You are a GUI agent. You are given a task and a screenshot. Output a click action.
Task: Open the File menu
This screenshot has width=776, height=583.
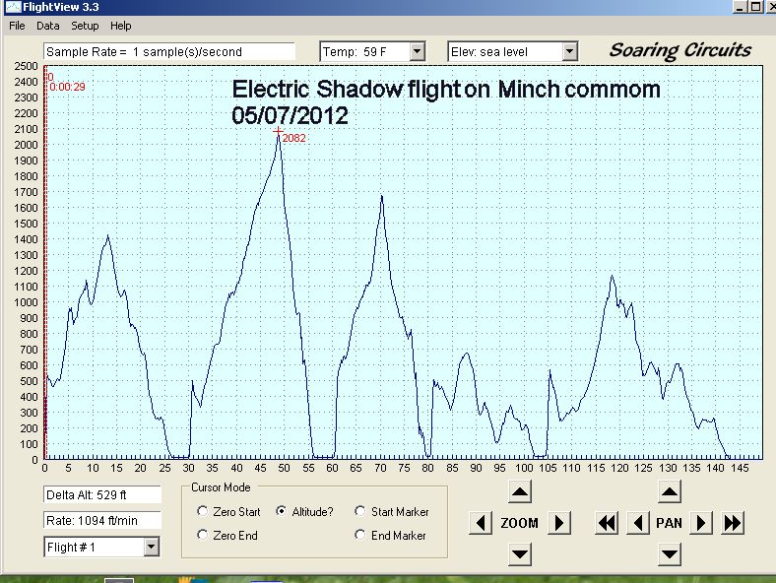click(x=17, y=26)
